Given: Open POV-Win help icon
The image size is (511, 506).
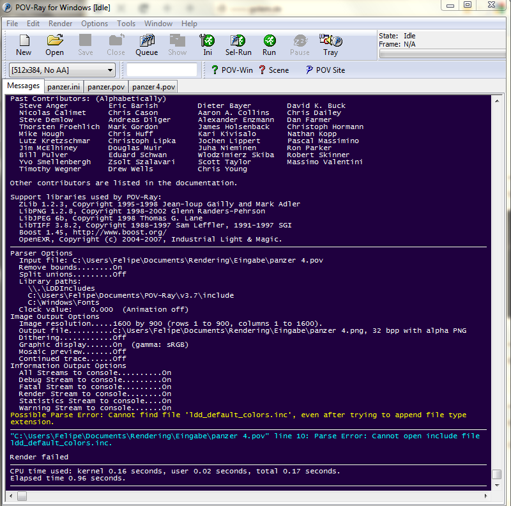Looking at the screenshot, I should point(232,70).
